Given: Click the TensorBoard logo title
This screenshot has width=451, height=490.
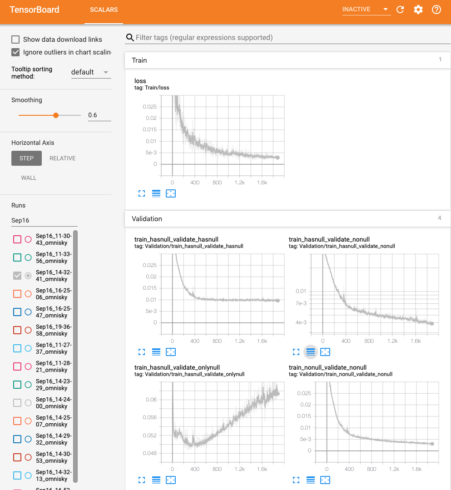Looking at the screenshot, I should [35, 10].
